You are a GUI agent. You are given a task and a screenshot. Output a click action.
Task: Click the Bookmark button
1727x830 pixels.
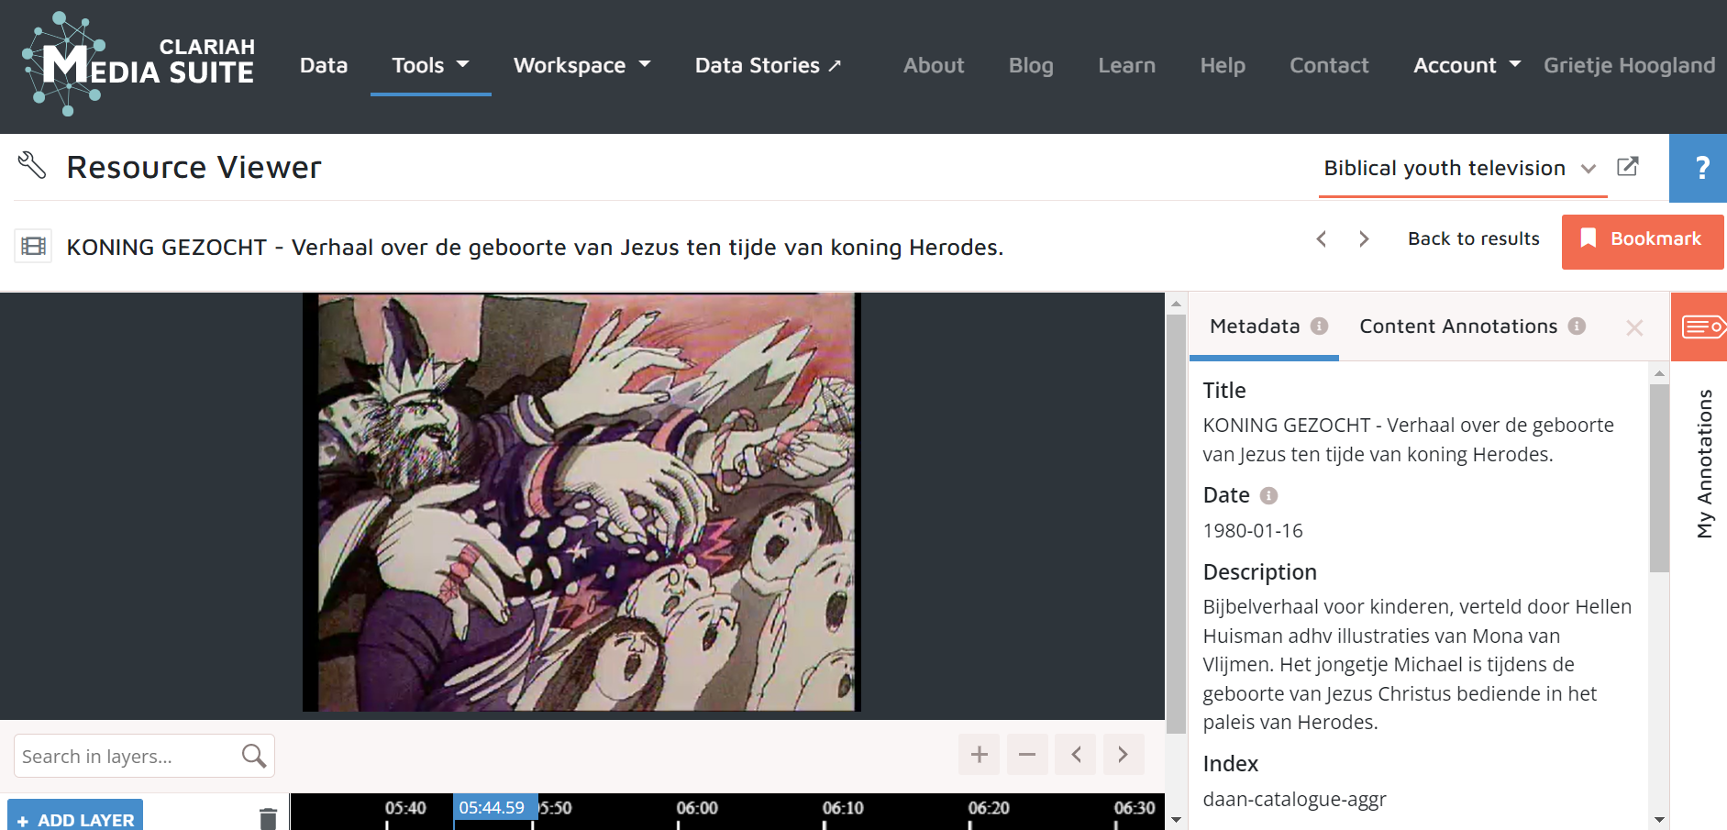click(1642, 239)
